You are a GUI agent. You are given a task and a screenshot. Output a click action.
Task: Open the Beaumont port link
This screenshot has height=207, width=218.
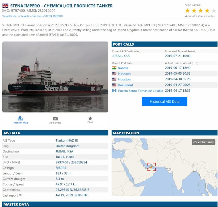point(126,85)
